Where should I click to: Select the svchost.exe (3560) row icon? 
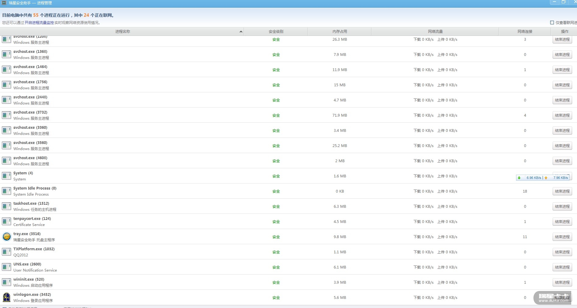(6, 145)
